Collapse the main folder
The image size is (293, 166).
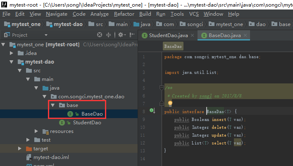click(28, 79)
